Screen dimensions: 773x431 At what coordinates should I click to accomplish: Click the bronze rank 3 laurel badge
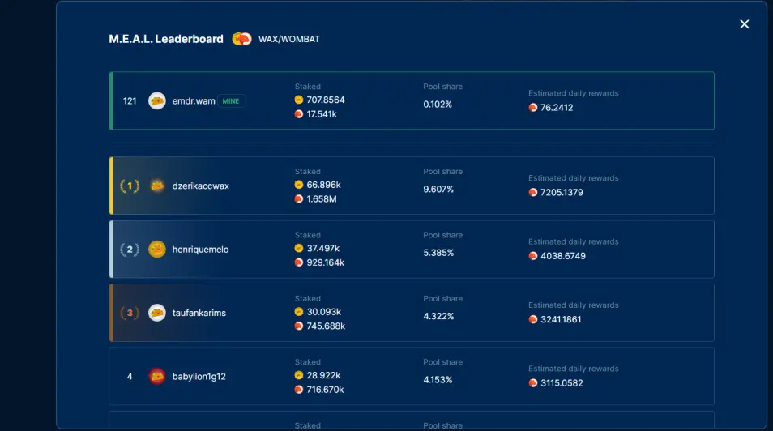[130, 313]
